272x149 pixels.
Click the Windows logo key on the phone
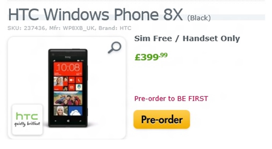coord(68,121)
